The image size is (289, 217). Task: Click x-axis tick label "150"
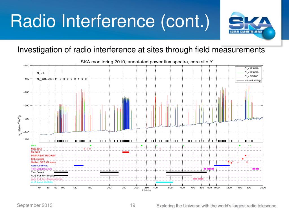90,188
